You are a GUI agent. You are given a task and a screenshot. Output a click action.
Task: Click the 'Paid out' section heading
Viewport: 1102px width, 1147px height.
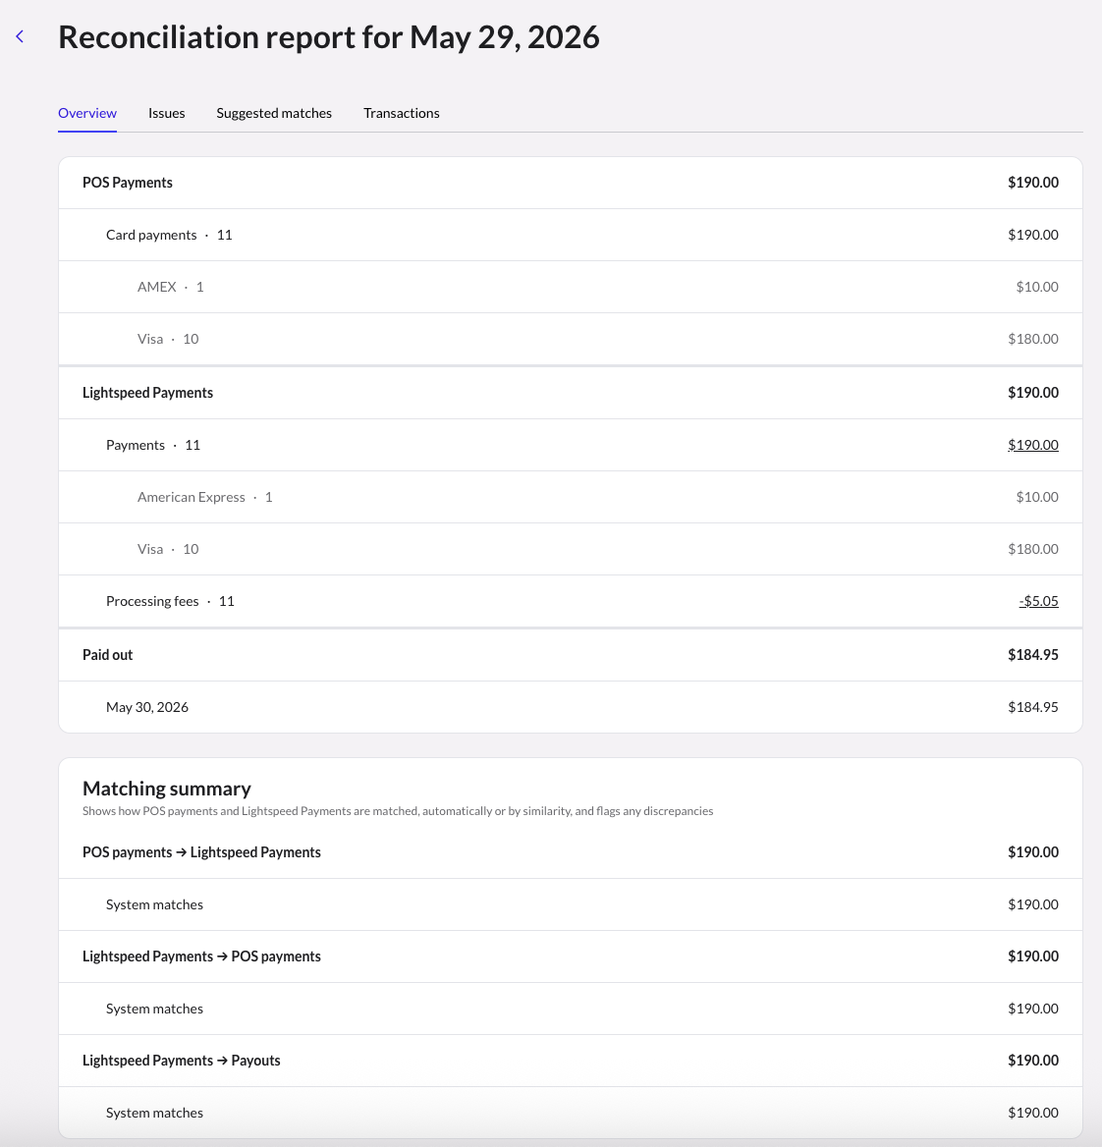coord(108,655)
